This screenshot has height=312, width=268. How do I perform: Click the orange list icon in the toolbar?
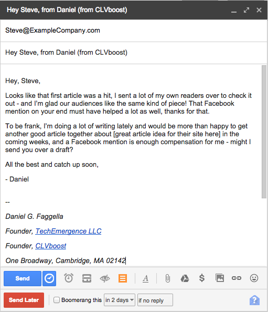(123, 278)
